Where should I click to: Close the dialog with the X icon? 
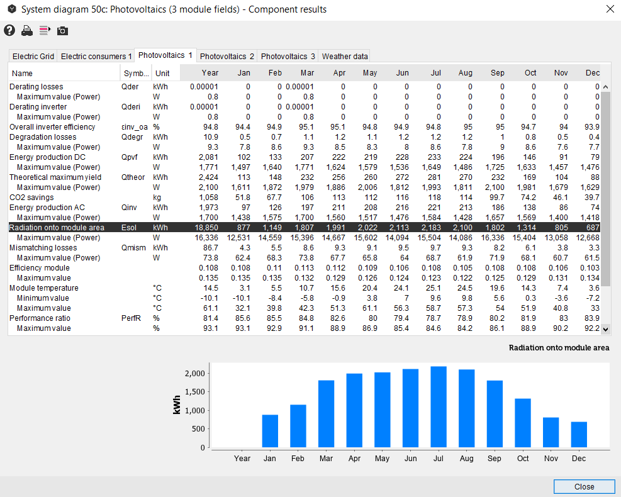(x=609, y=9)
